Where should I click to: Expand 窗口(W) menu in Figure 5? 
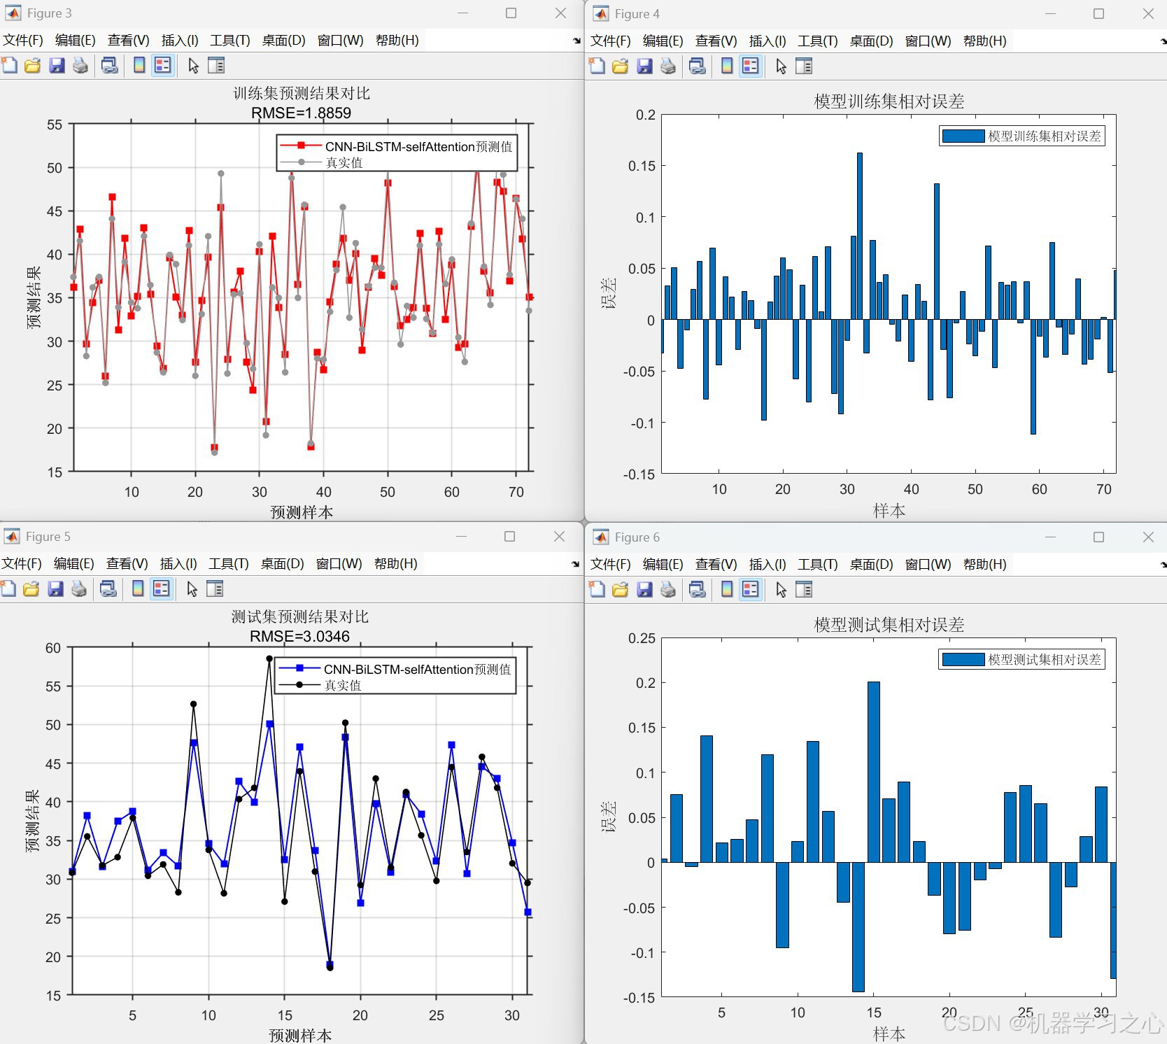point(339,564)
